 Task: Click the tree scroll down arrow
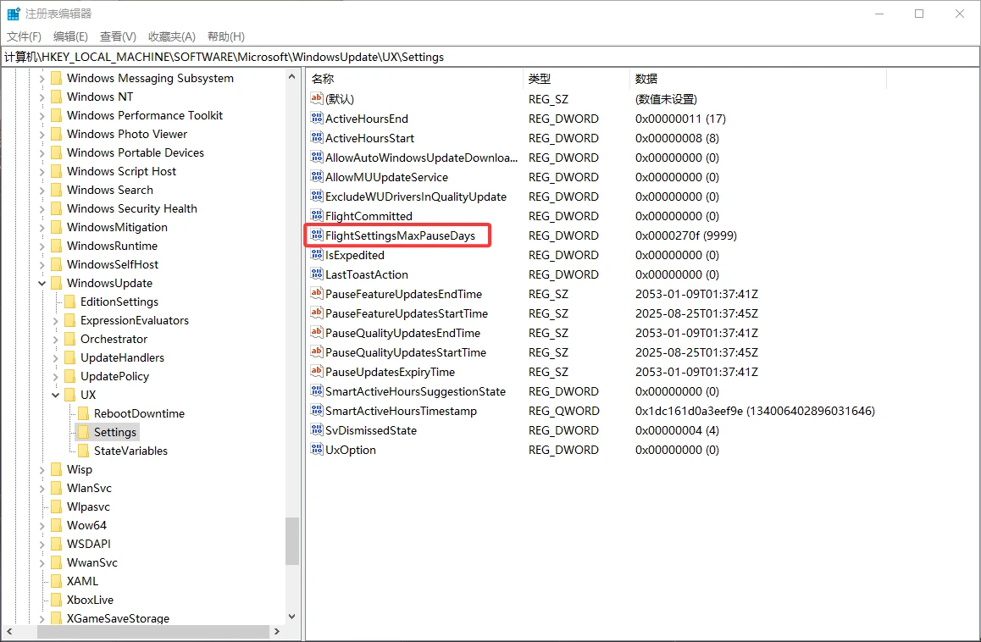tap(291, 617)
